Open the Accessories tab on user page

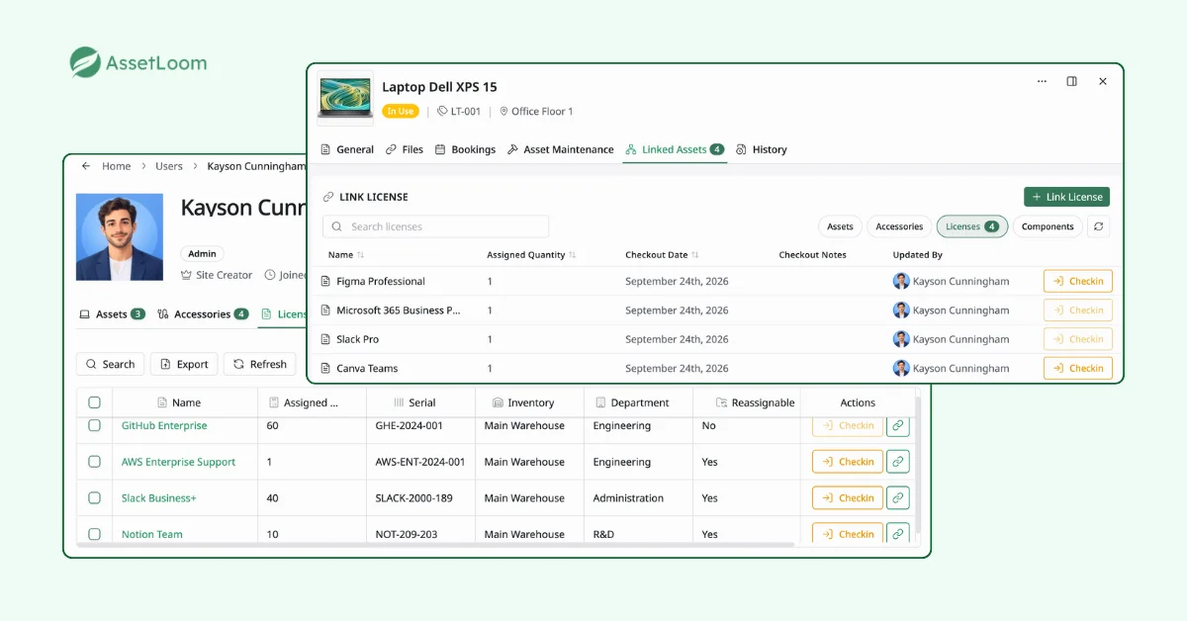(203, 314)
